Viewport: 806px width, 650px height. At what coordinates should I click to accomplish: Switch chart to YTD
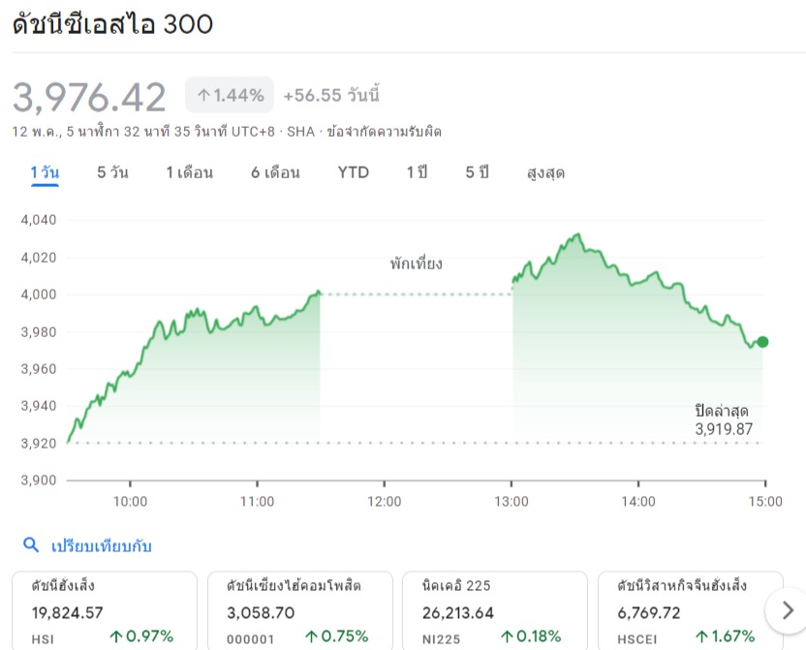[354, 172]
